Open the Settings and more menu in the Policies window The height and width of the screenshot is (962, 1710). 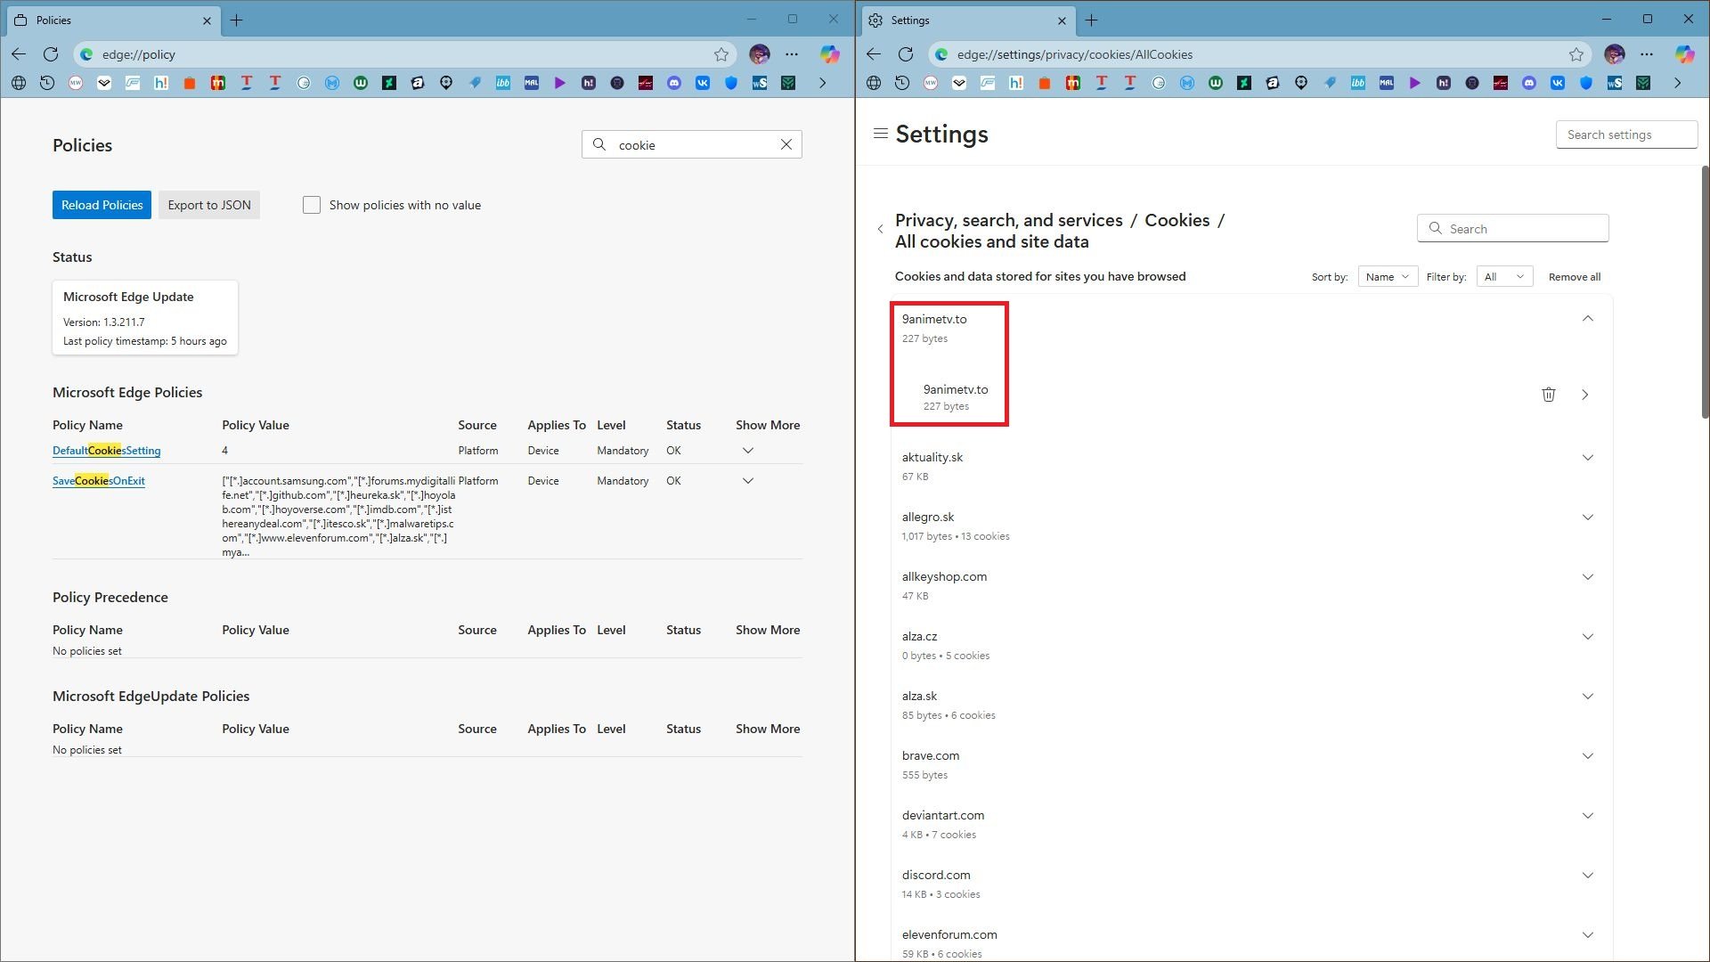[792, 54]
